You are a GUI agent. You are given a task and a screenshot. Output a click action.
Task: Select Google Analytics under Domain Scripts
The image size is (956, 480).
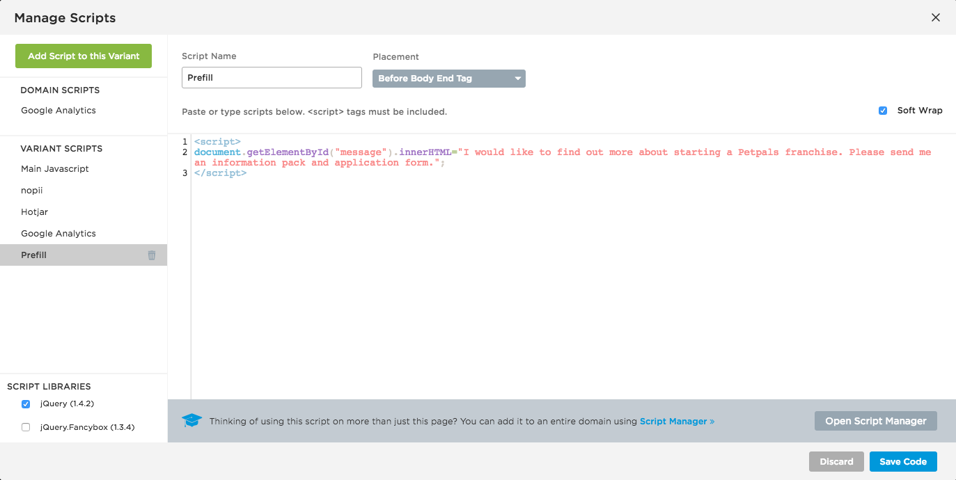pos(58,111)
